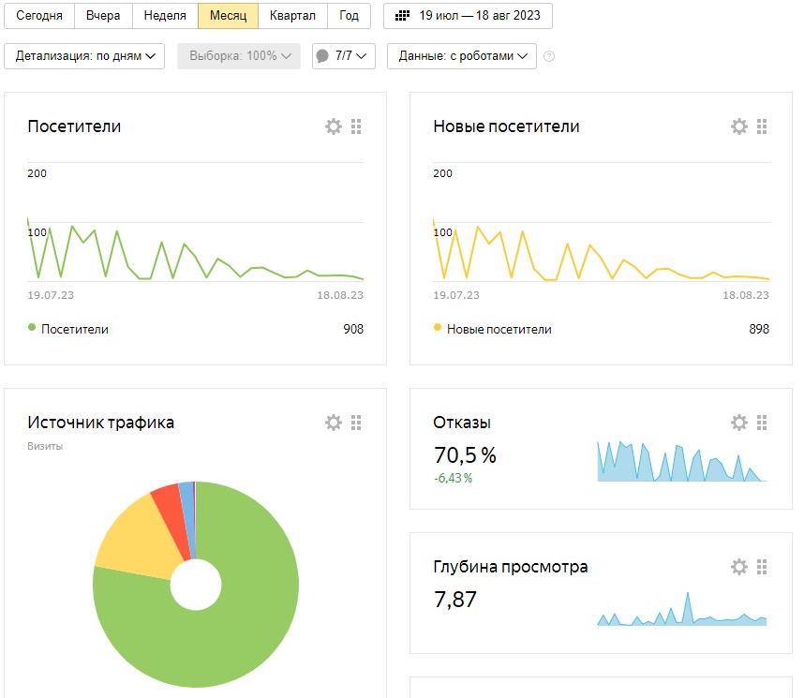Click the 7,87 page depth value
The height and width of the screenshot is (698, 804).
[x=455, y=600]
